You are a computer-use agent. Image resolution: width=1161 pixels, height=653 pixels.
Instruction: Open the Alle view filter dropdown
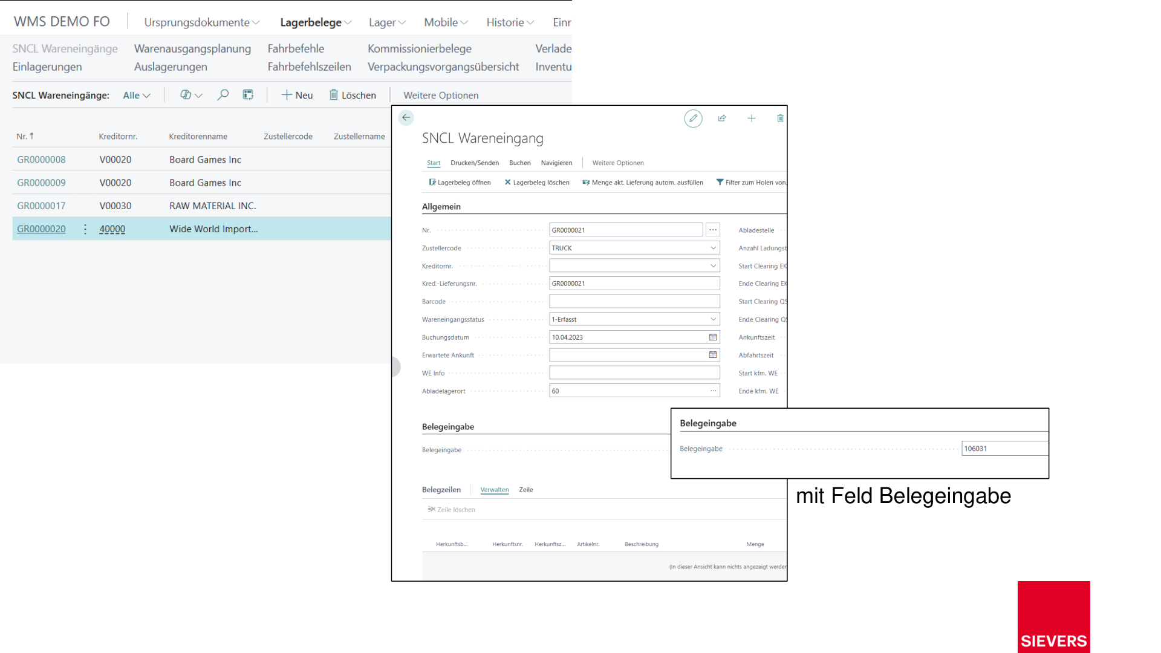point(137,95)
